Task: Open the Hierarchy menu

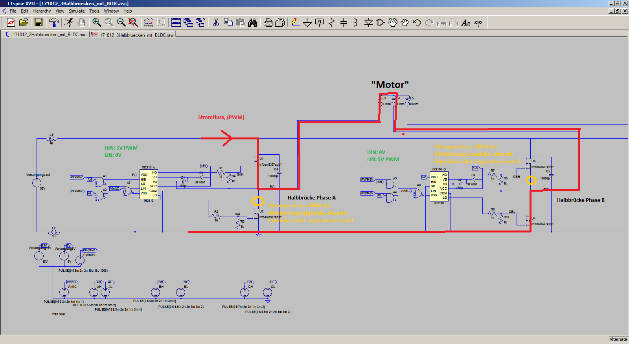Action: pyautogui.click(x=42, y=11)
